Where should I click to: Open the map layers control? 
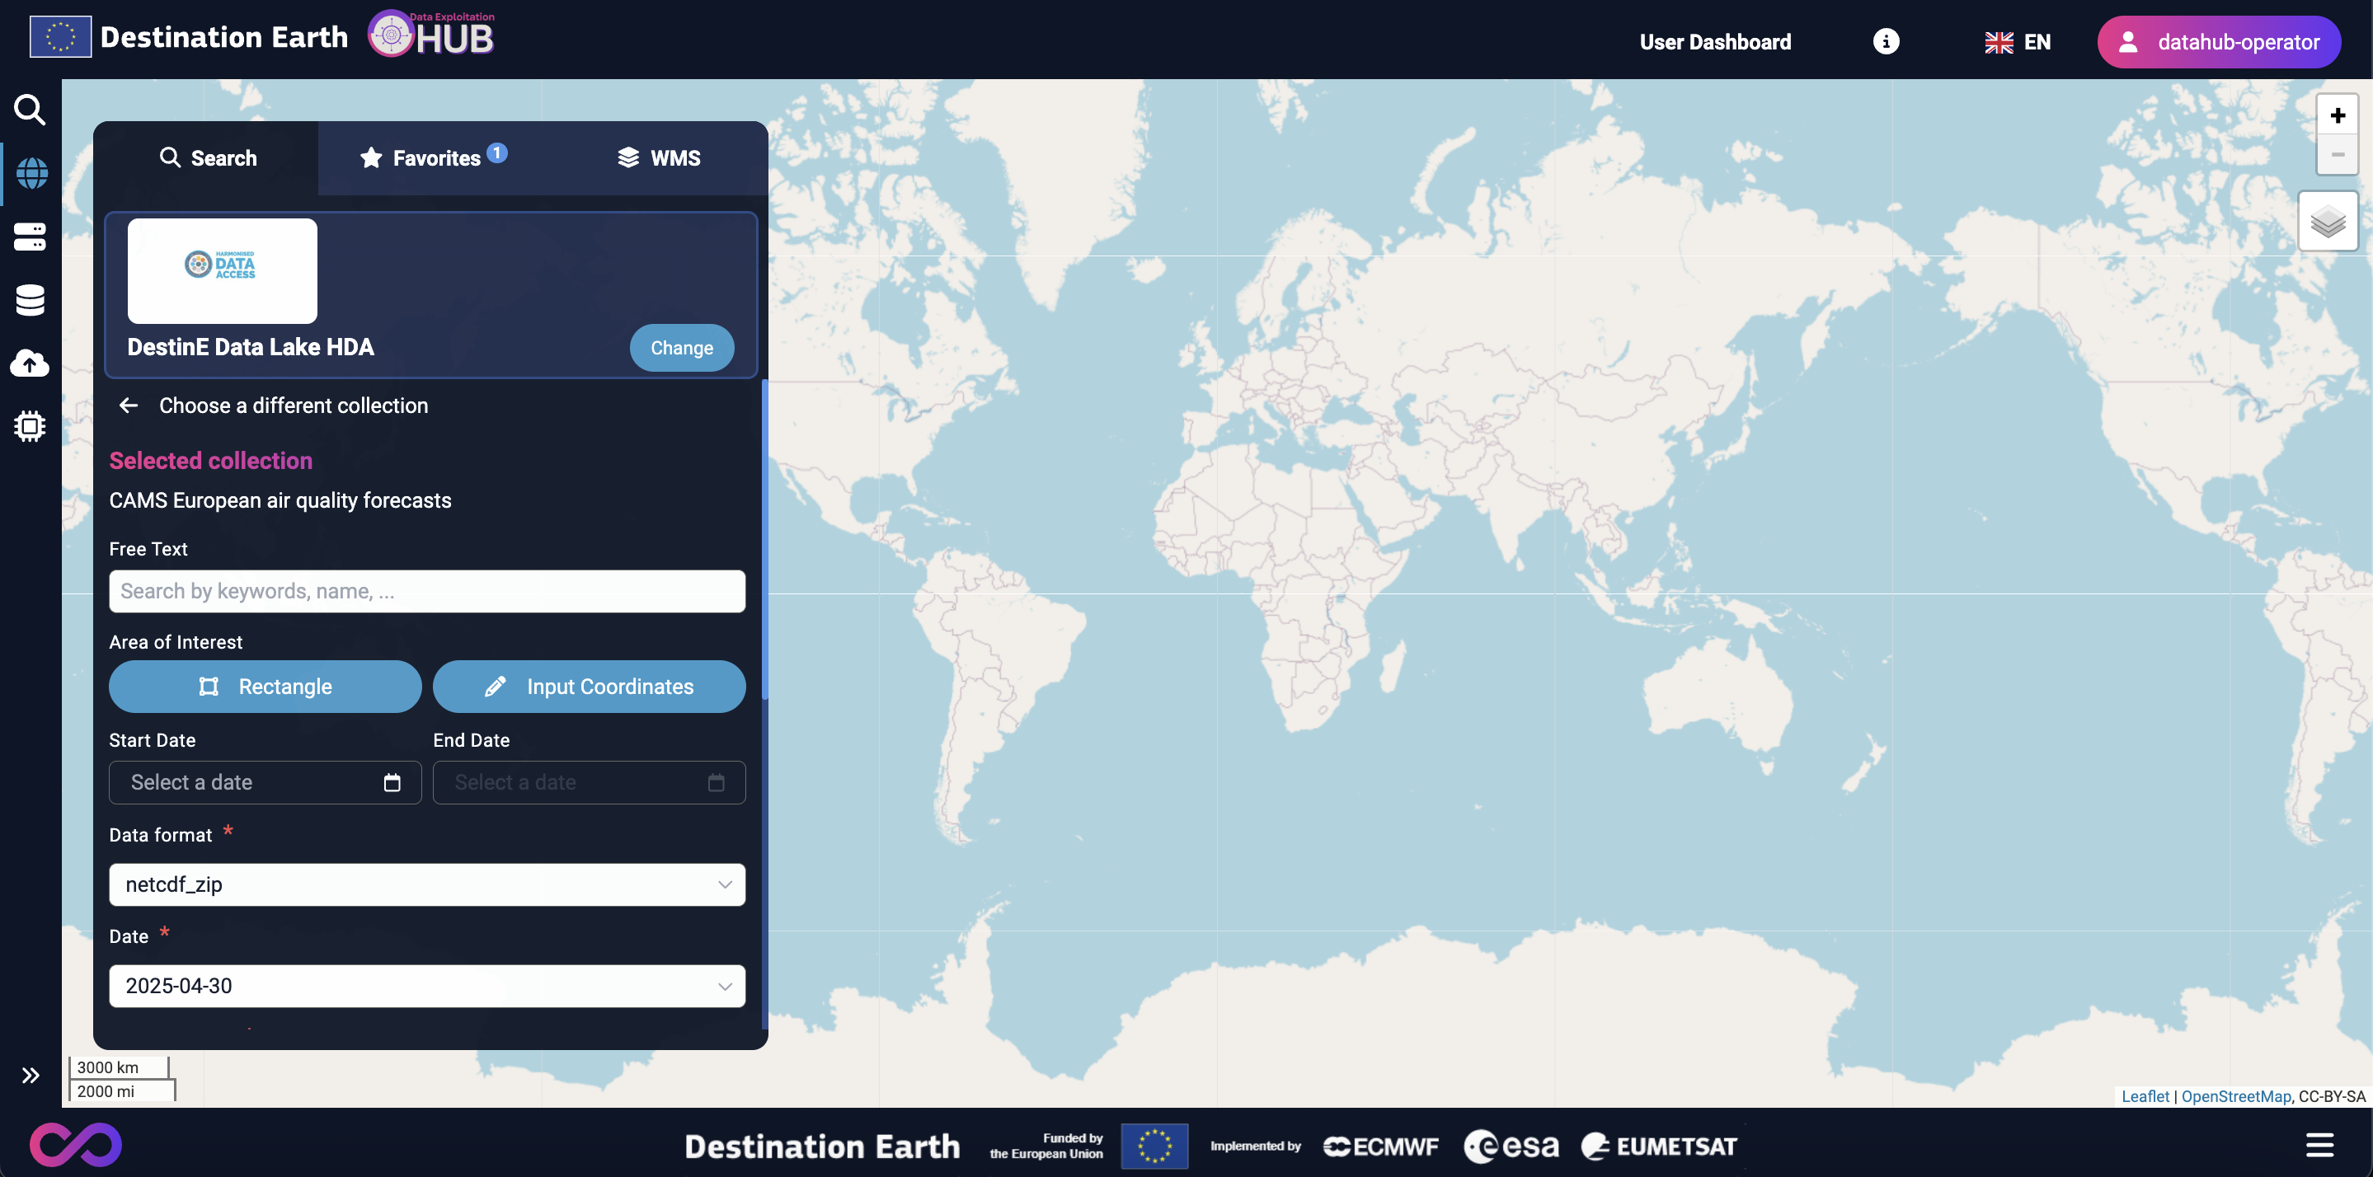click(2328, 221)
